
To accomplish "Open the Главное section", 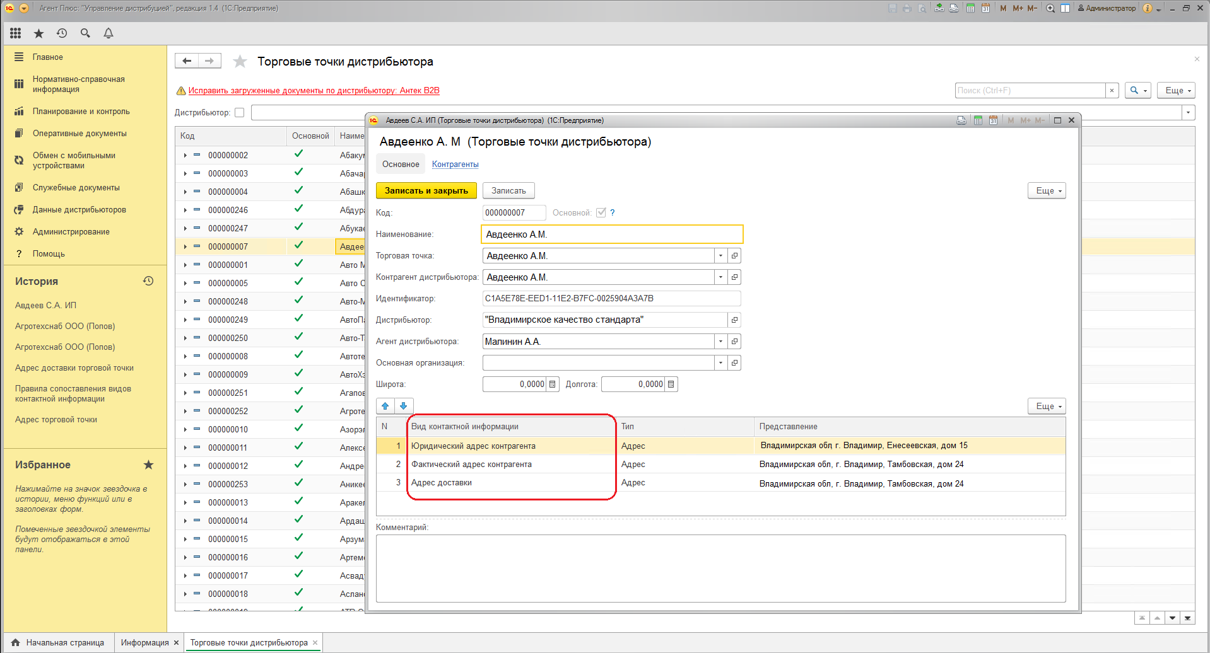I will point(48,57).
